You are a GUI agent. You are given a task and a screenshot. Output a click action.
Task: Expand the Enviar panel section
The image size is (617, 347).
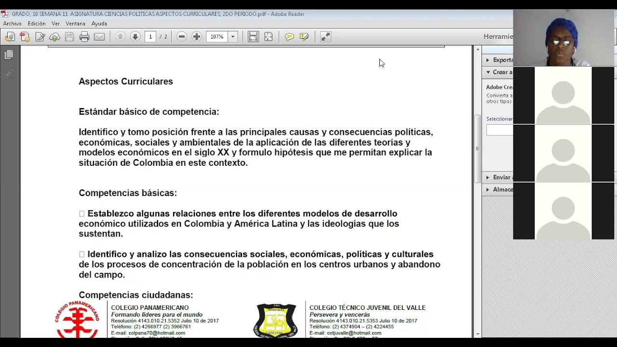[x=497, y=177]
